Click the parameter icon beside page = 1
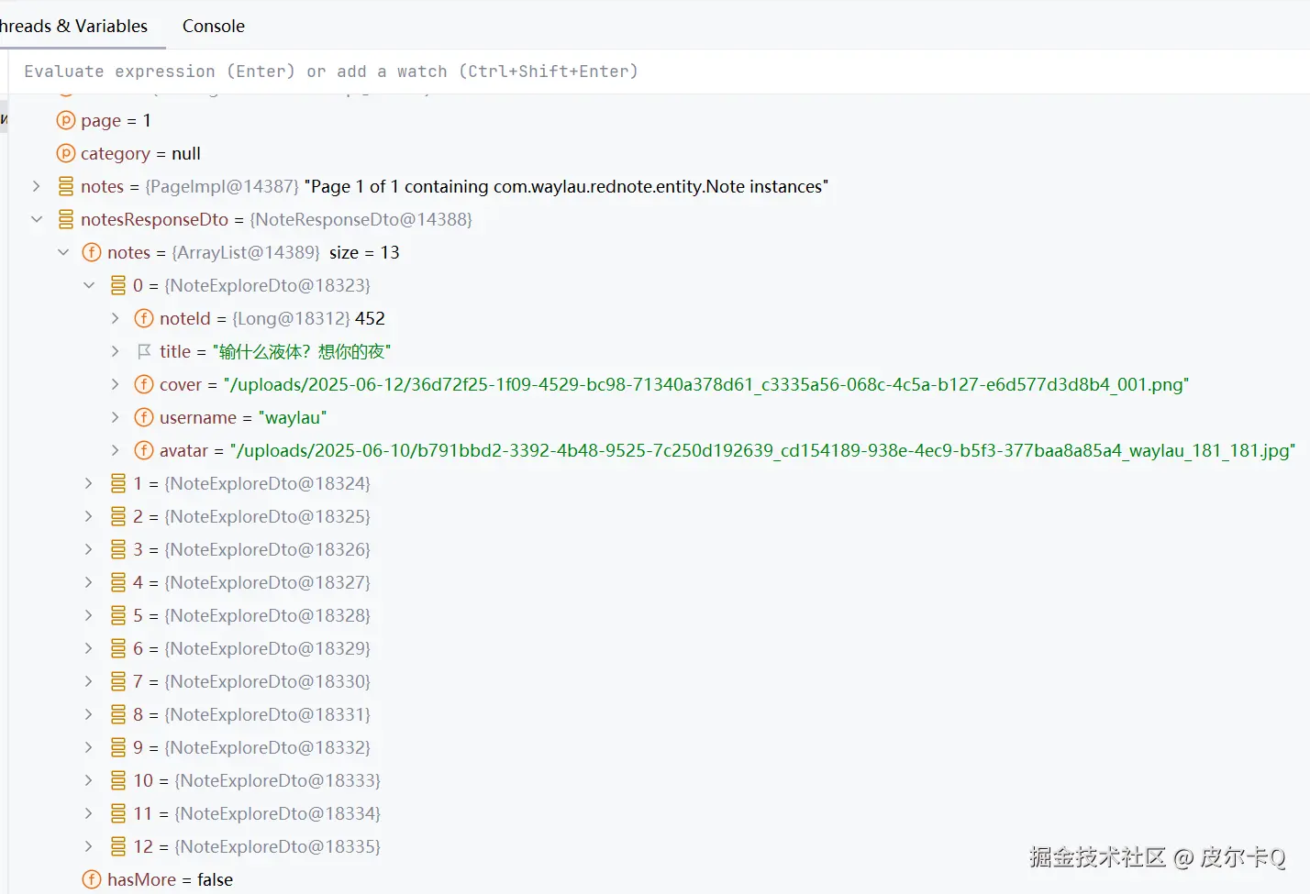The width and height of the screenshot is (1310, 894). pyautogui.click(x=66, y=120)
